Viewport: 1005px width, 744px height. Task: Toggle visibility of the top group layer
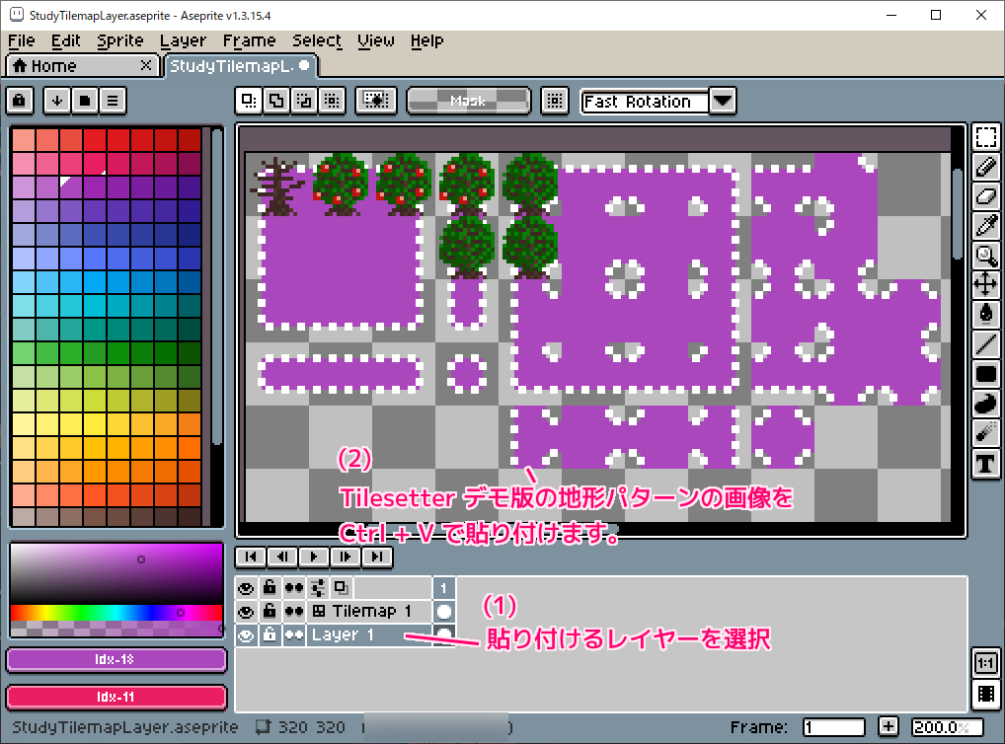(247, 588)
